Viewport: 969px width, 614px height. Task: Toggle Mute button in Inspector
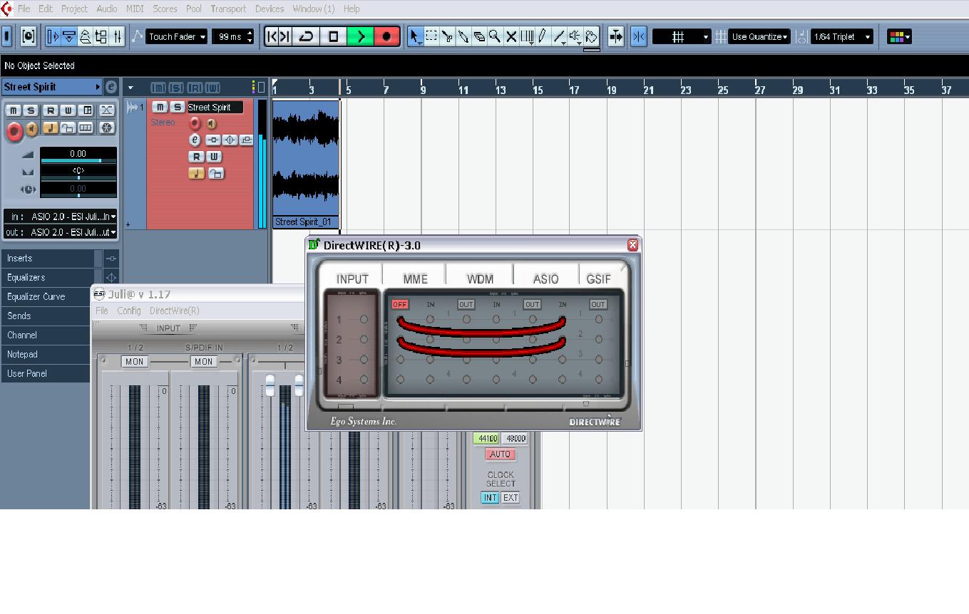point(14,110)
